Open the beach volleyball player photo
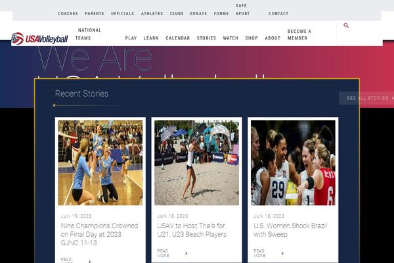The image size is (394, 263). [x=197, y=162]
